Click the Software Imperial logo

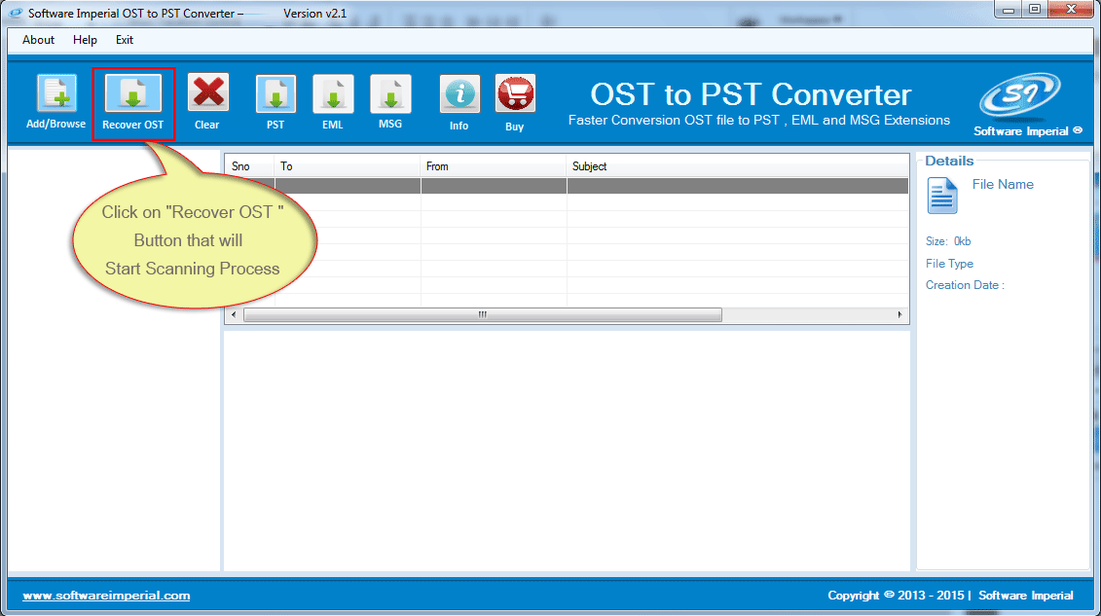(1021, 94)
